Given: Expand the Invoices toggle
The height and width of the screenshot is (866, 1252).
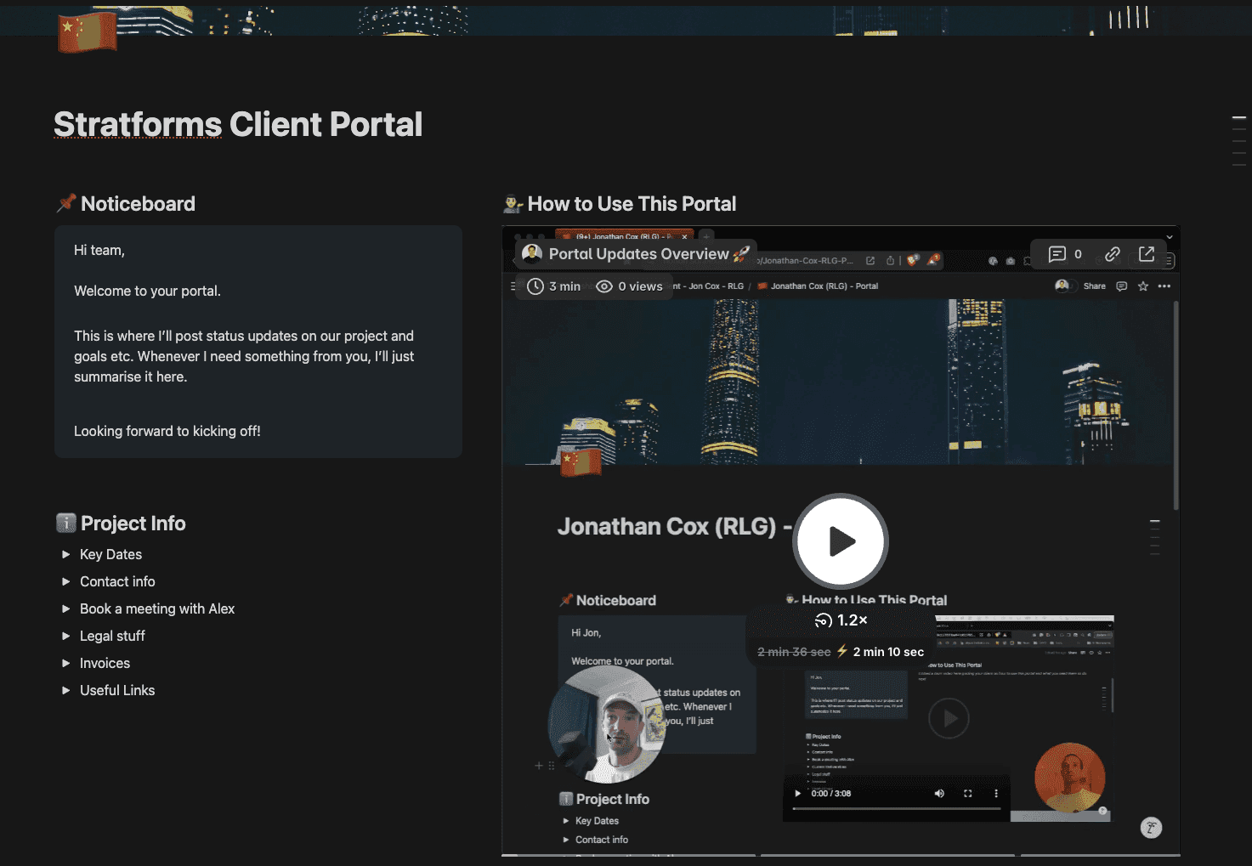Looking at the screenshot, I should [x=66, y=663].
